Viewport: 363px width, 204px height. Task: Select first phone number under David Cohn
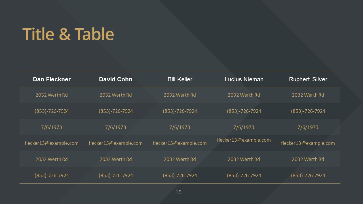click(x=116, y=111)
